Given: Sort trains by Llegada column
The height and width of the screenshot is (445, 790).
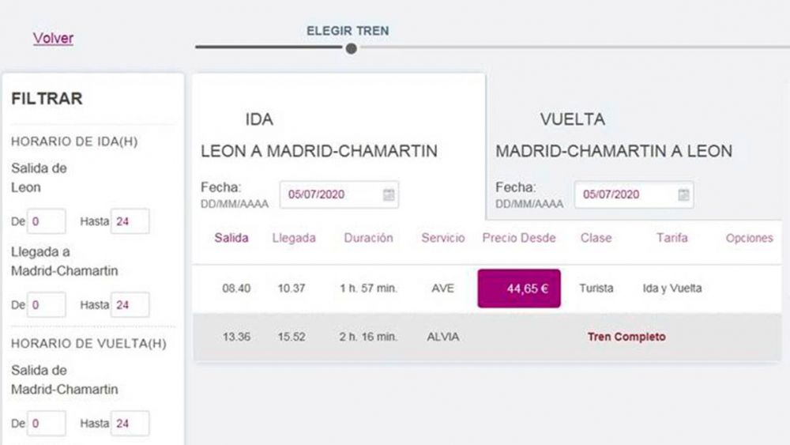Looking at the screenshot, I should tap(294, 238).
